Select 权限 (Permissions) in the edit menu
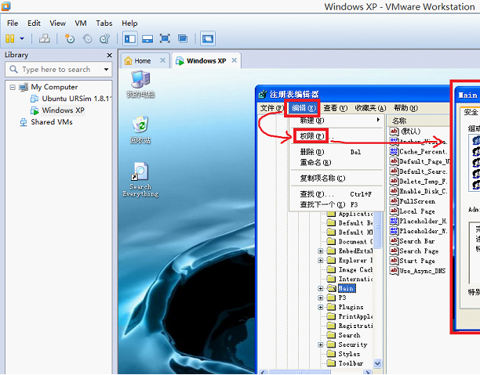The width and height of the screenshot is (480, 375). tap(309, 135)
